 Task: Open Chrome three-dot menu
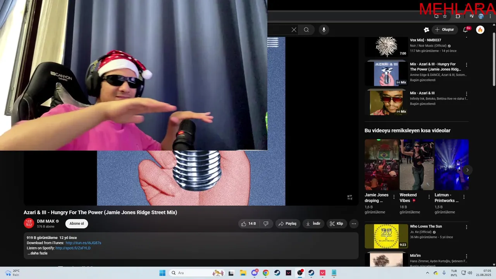[490, 16]
